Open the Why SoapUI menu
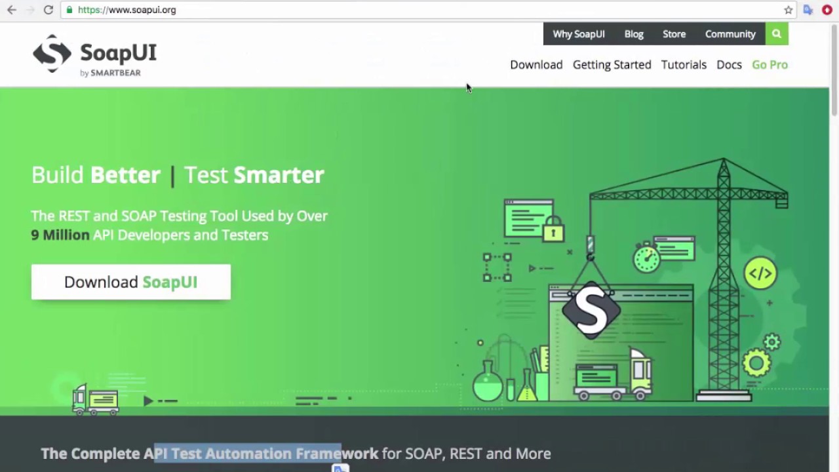This screenshot has height=472, width=839. coord(579,34)
